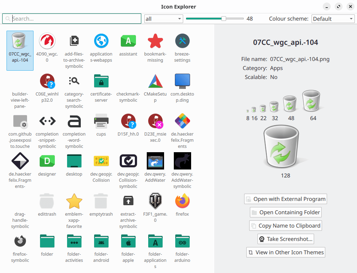Viewport: 357px width, 273px height.
Task: Select the black-and-white de.haeckerfelix.Fragments- diamond icon
Action: (20, 161)
